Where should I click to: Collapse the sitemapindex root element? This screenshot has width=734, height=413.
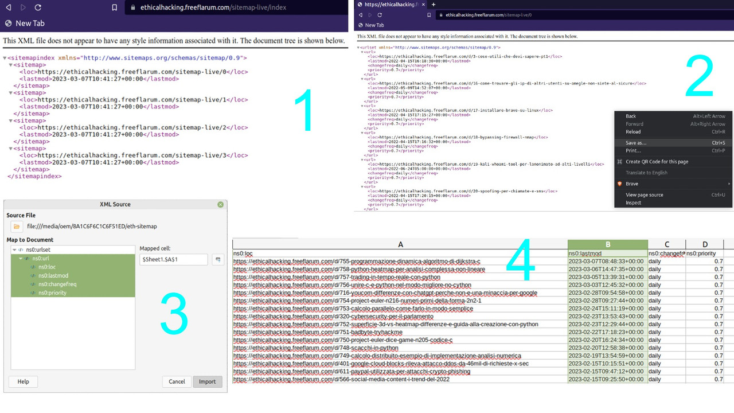tap(5, 58)
